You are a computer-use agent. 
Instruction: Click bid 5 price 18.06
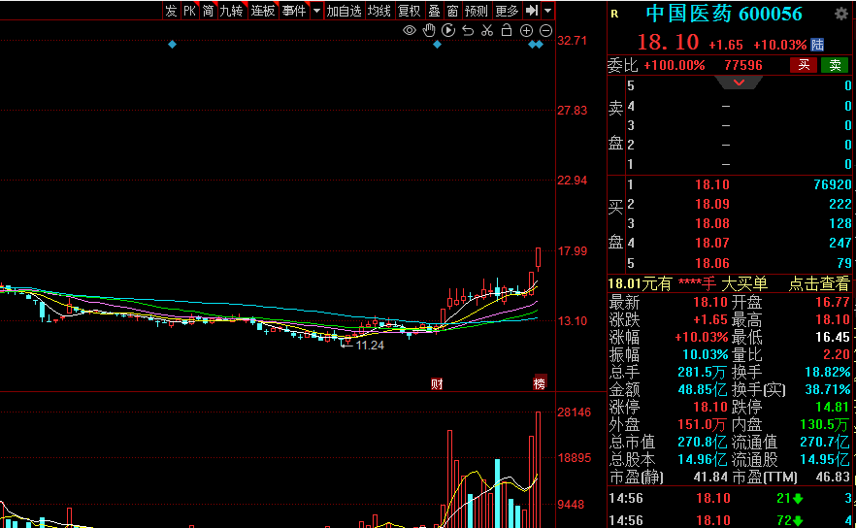[712, 263]
